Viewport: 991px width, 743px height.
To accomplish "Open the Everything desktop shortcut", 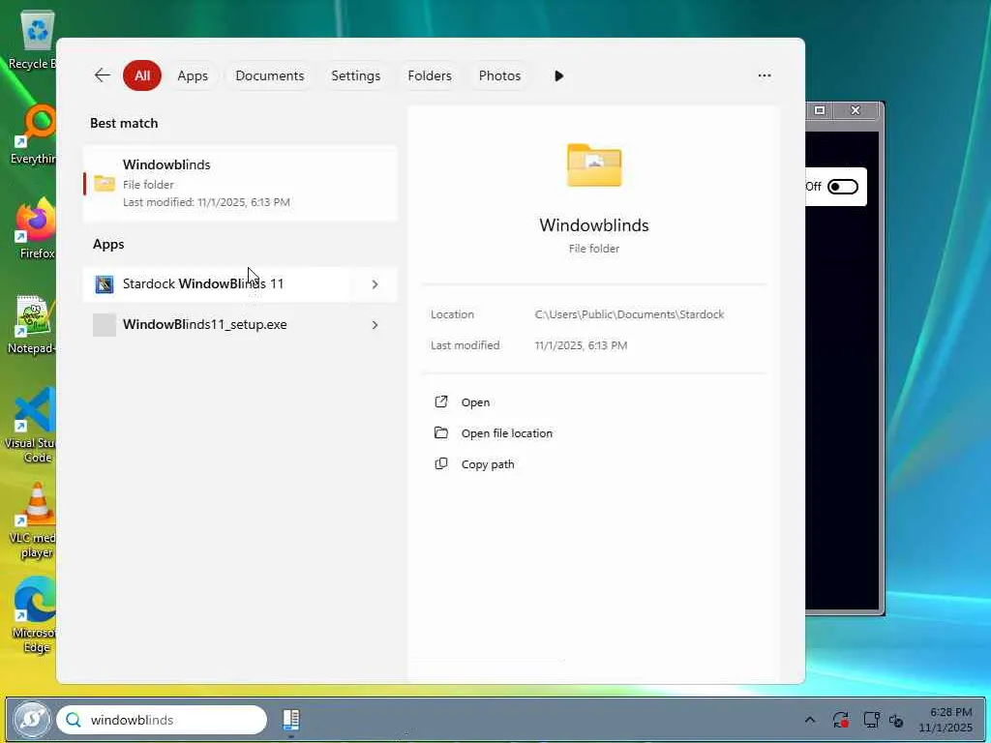I will (x=33, y=134).
